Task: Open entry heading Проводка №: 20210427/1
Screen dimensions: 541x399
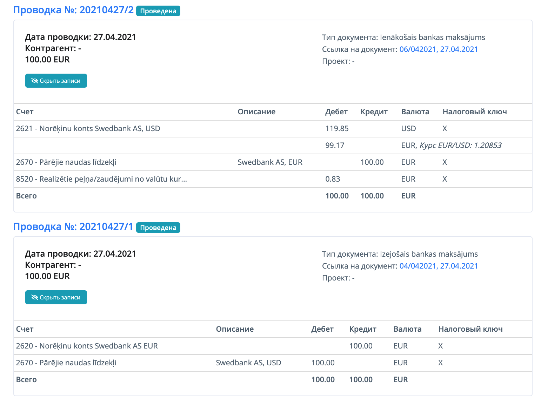Action: [x=73, y=227]
